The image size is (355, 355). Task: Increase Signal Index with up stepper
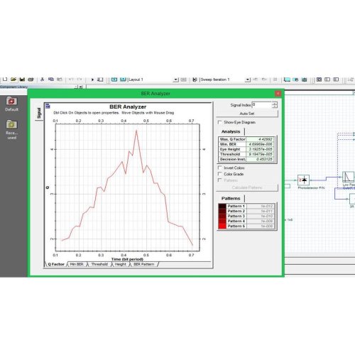(x=275, y=103)
